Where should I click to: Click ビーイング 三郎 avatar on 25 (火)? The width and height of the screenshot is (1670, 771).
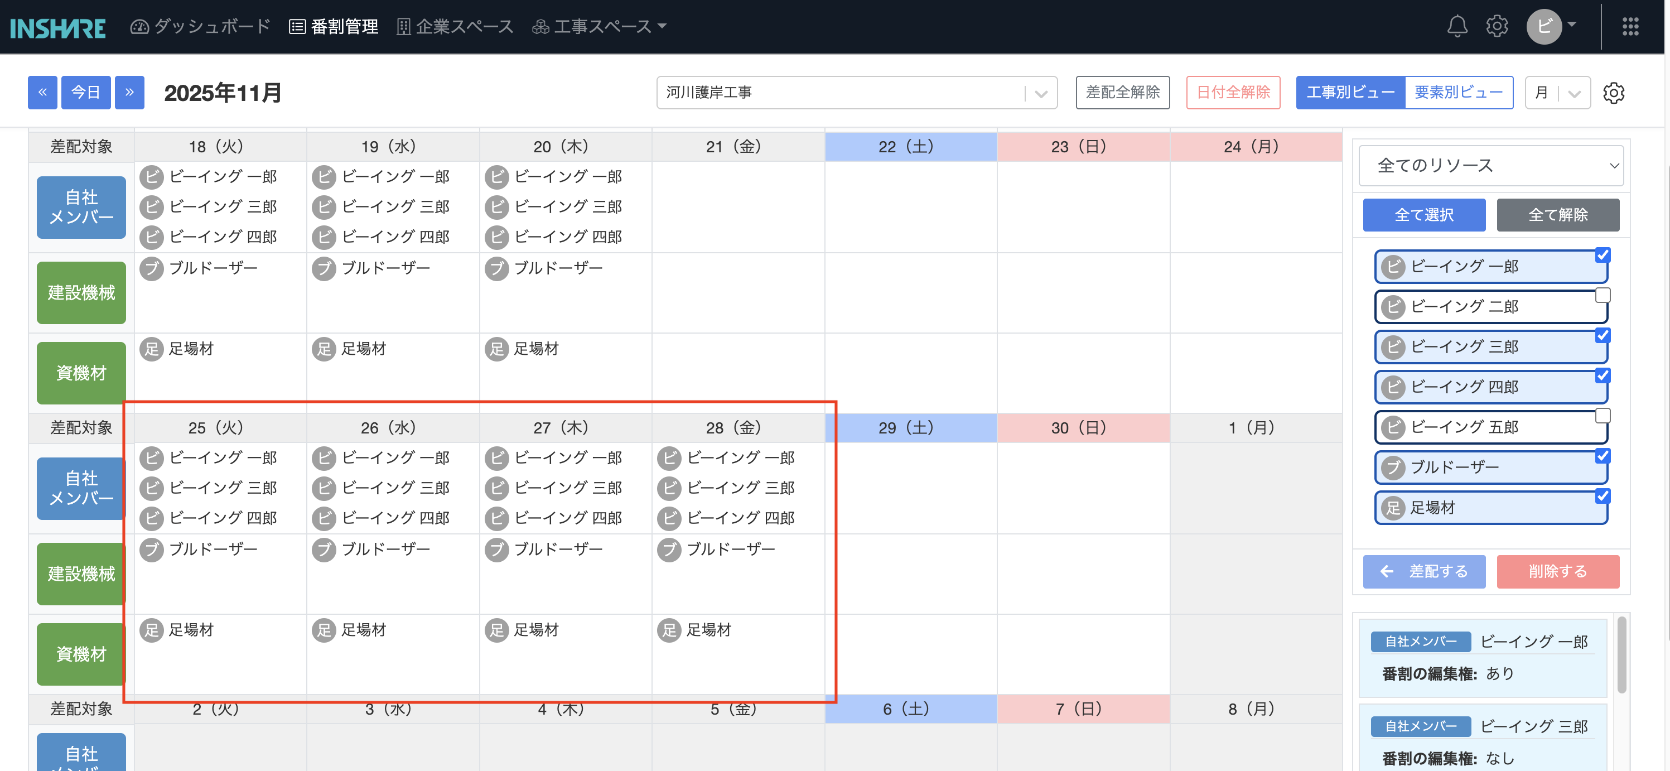(152, 488)
